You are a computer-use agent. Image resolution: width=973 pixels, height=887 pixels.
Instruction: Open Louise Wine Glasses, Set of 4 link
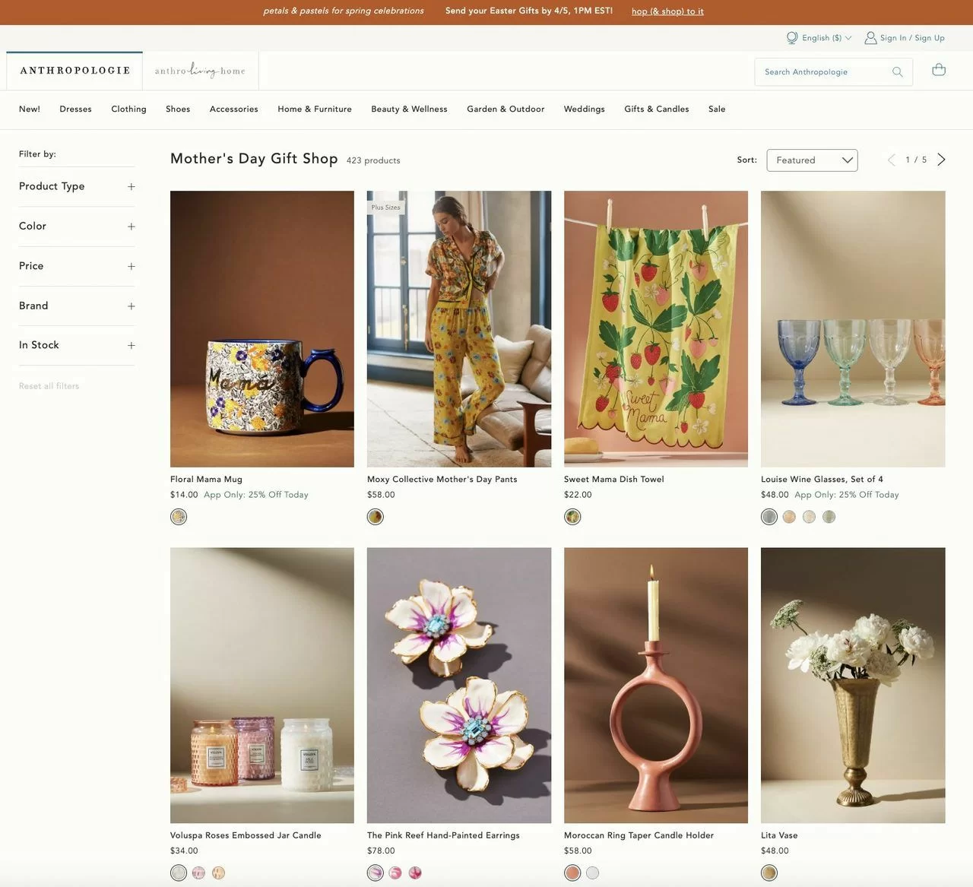pos(822,480)
